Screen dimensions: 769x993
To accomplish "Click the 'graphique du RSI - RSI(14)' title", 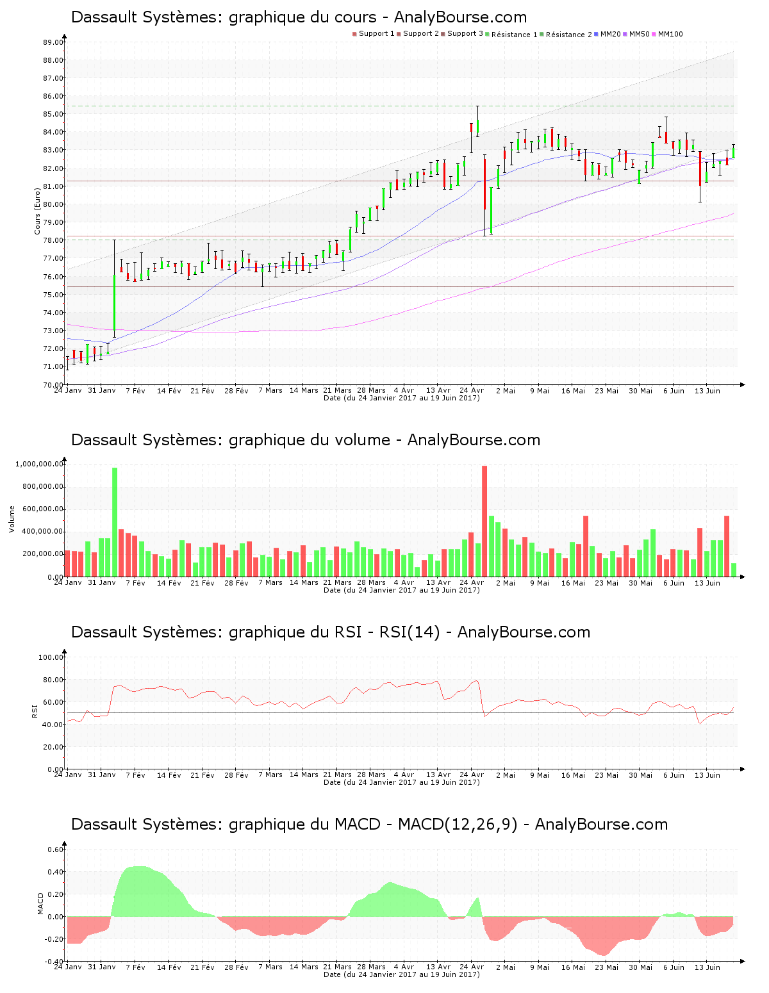I will click(331, 632).
